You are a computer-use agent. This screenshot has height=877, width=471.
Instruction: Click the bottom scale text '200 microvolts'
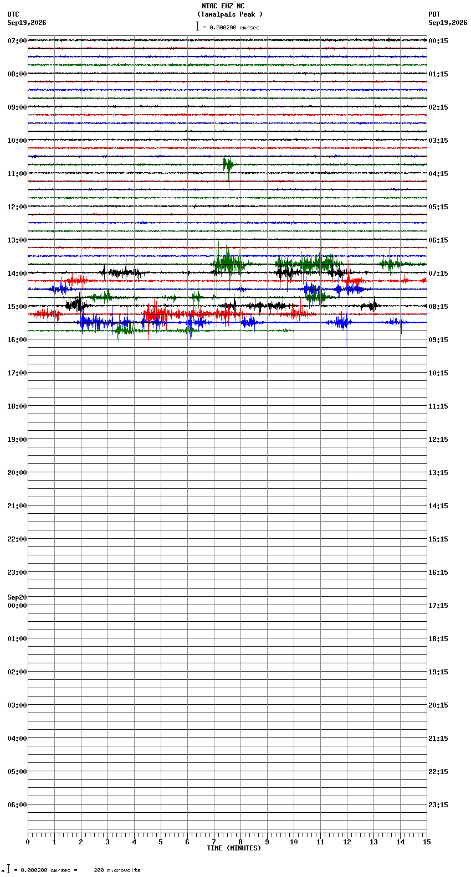pyautogui.click(x=117, y=870)
